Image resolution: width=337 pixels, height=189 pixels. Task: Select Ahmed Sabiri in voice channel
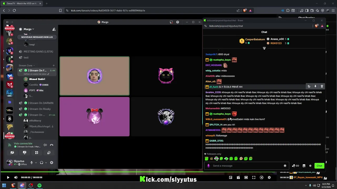click(37, 79)
